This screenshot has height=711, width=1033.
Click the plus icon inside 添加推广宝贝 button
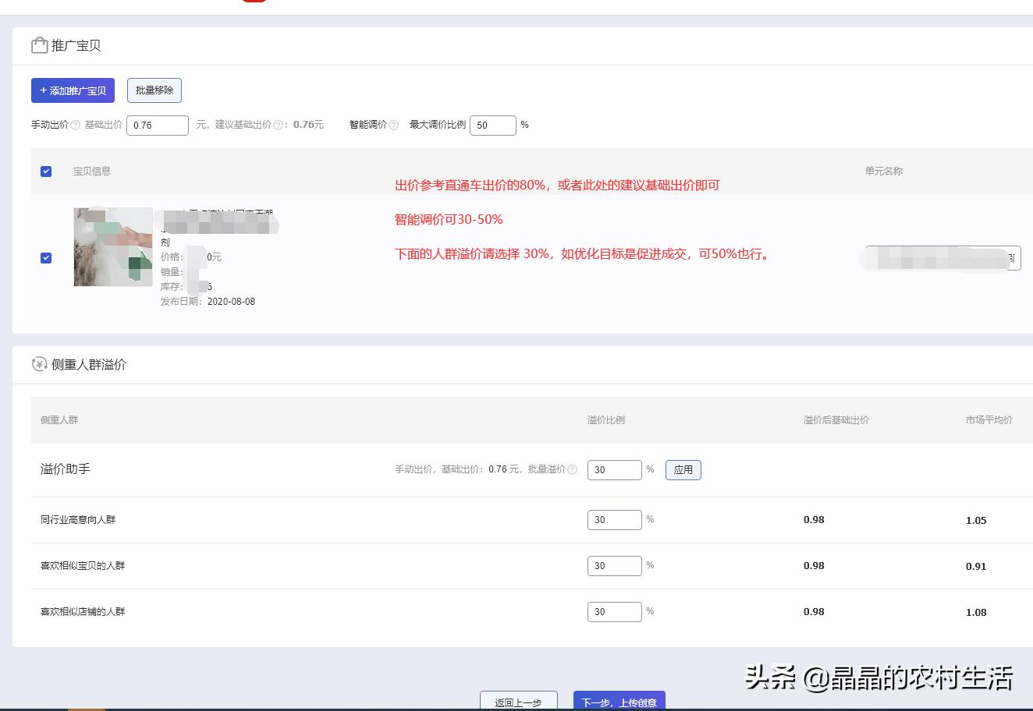[x=44, y=90]
